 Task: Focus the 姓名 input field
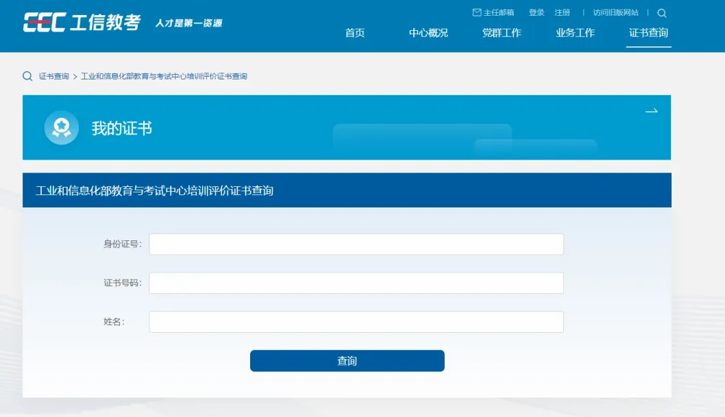[356, 321]
